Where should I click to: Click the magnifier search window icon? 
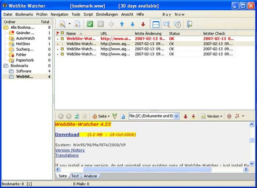(x=167, y=24)
